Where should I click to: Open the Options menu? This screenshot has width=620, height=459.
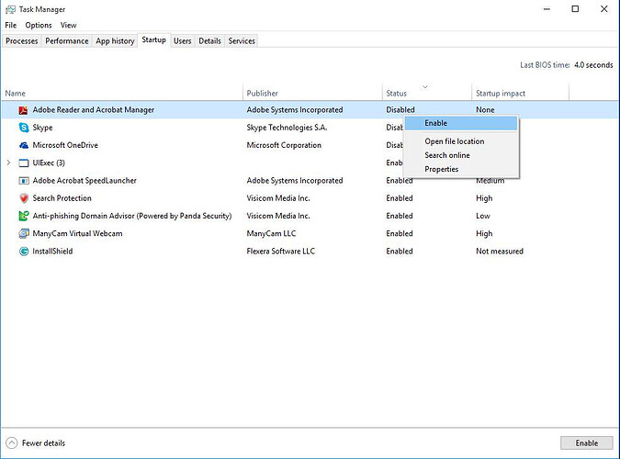point(39,26)
